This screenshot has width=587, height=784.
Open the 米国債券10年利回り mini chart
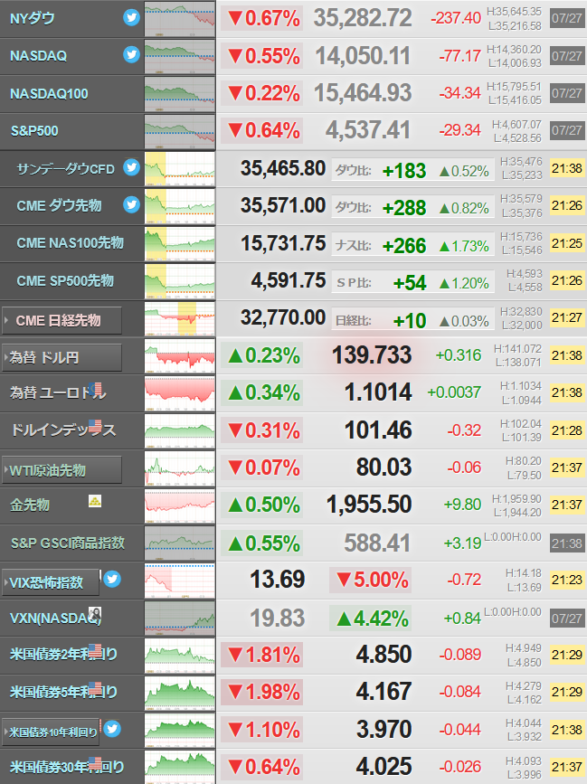click(180, 730)
